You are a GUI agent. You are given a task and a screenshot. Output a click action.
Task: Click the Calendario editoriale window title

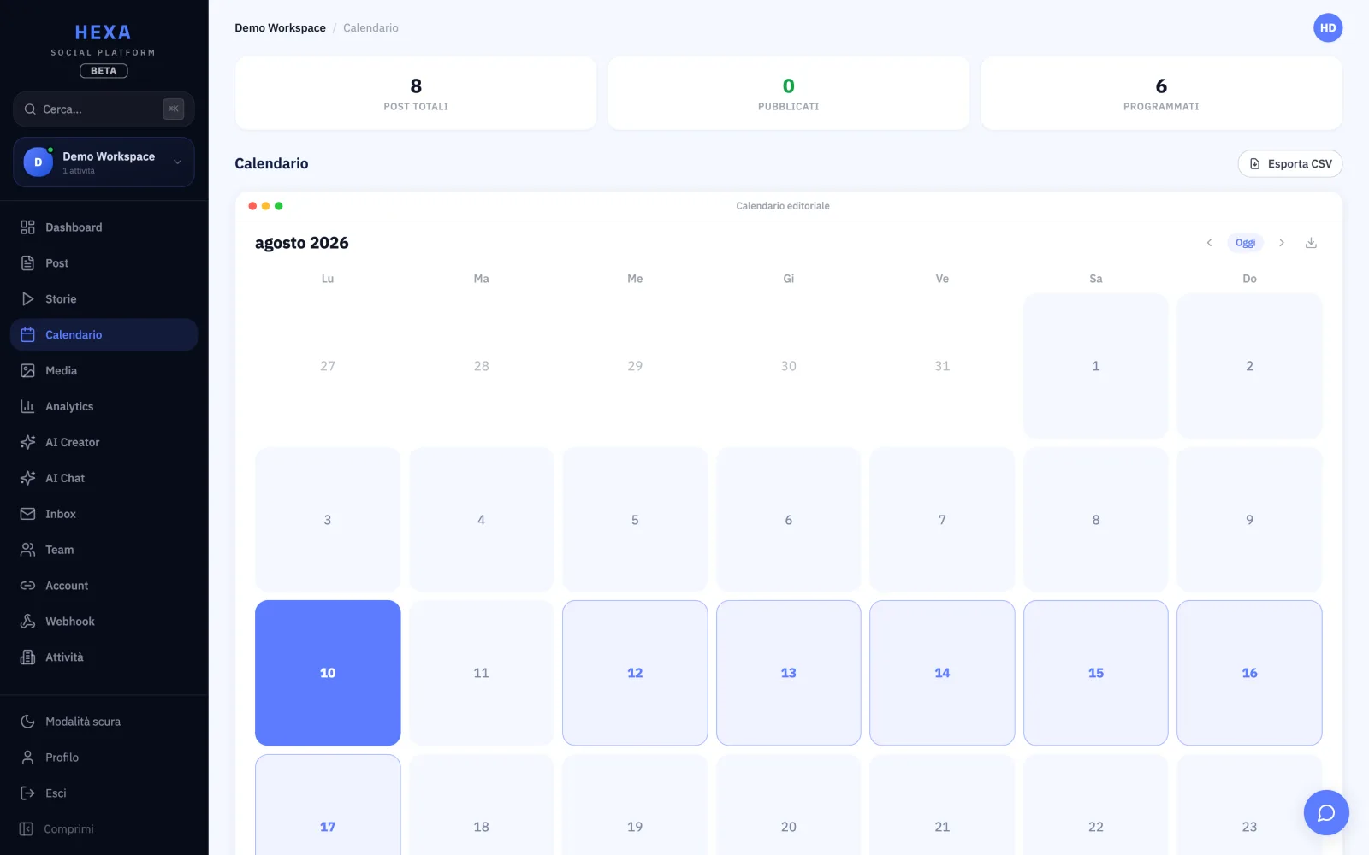coord(783,206)
